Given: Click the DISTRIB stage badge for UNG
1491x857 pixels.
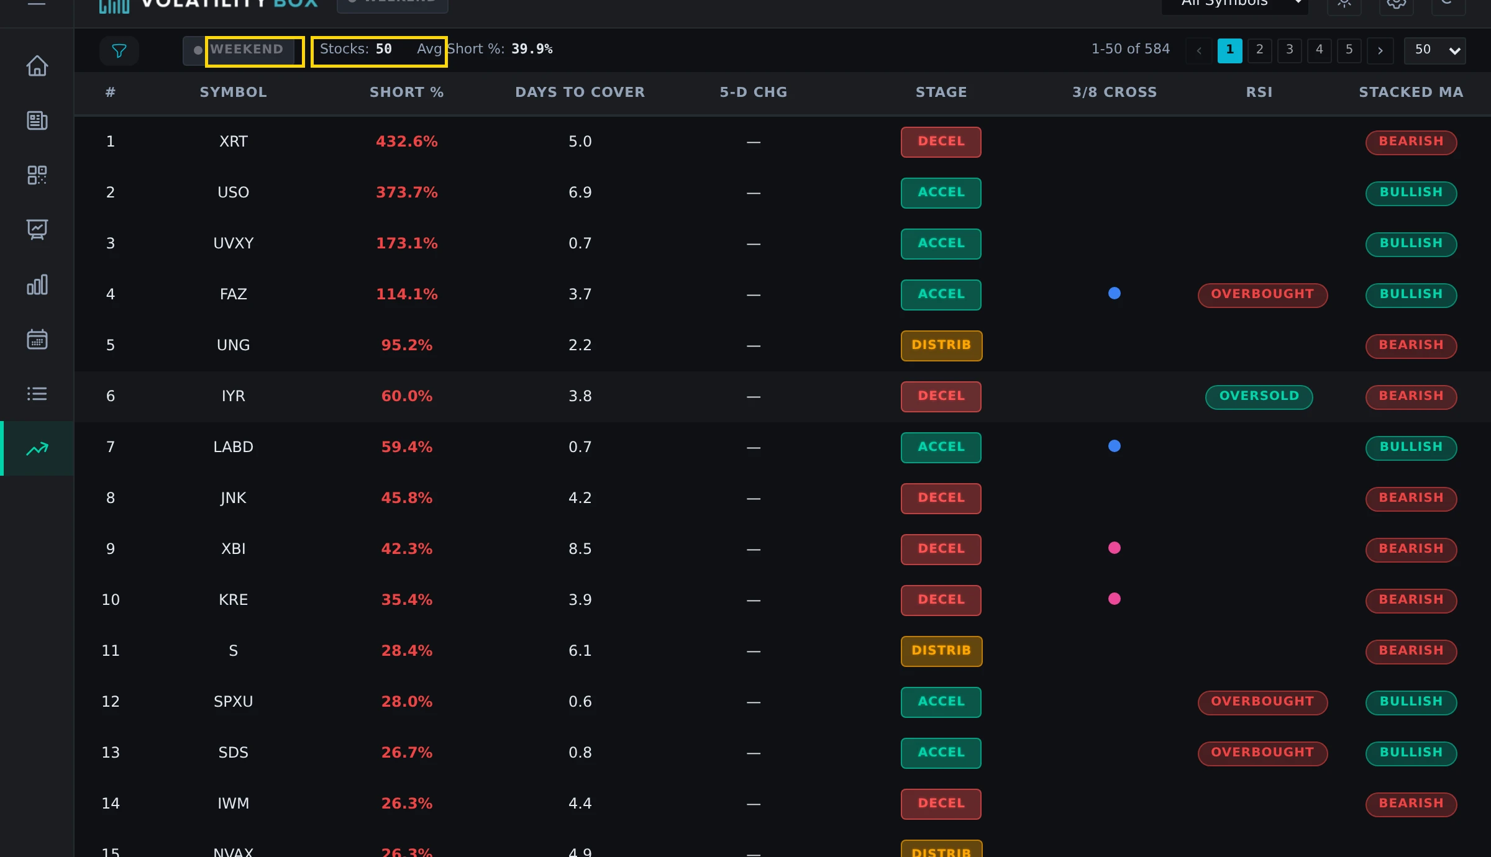Looking at the screenshot, I should pos(941,345).
